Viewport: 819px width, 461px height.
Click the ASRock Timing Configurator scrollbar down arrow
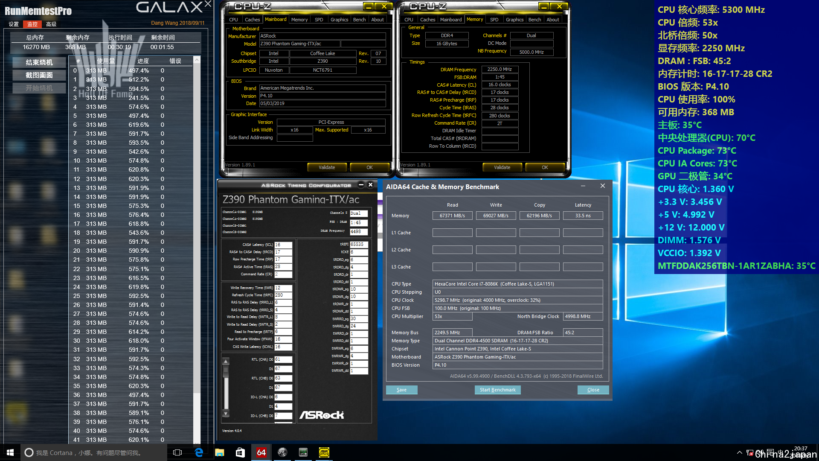click(x=226, y=413)
